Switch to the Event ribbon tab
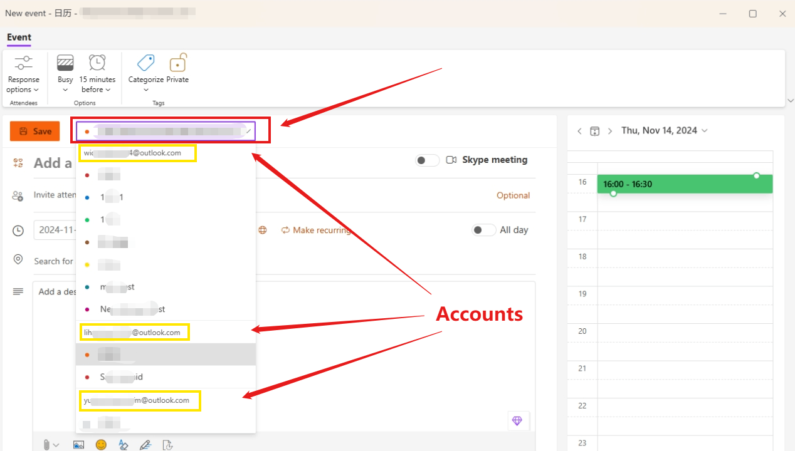Image resolution: width=795 pixels, height=451 pixels. 19,37
